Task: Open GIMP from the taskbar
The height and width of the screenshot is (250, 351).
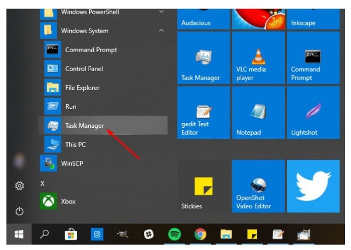Action: click(x=123, y=234)
